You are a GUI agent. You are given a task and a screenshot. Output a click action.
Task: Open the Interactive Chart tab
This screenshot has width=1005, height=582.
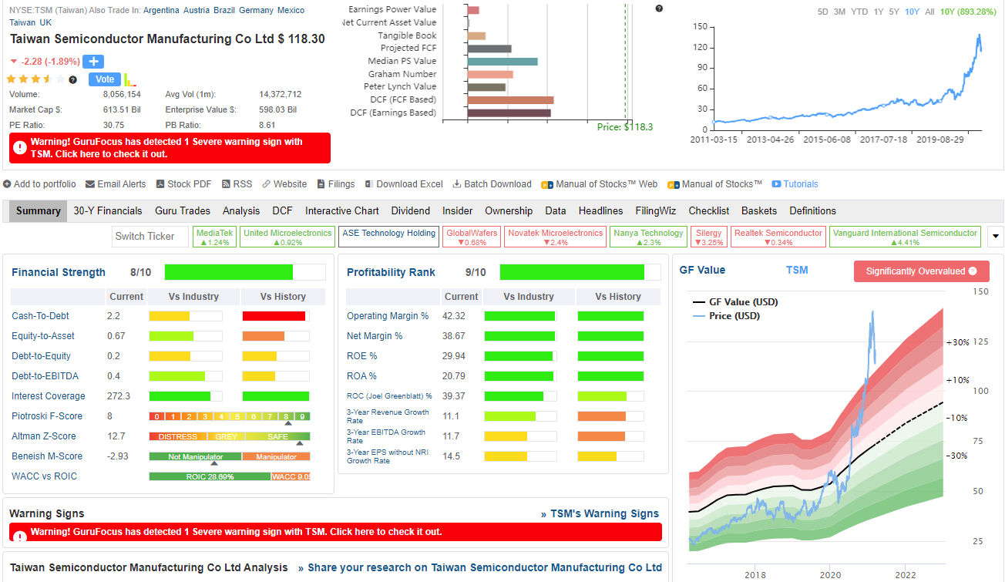click(342, 210)
